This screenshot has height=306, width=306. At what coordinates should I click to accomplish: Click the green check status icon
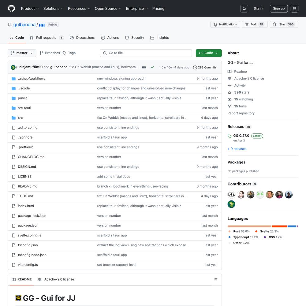[x=152, y=67]
